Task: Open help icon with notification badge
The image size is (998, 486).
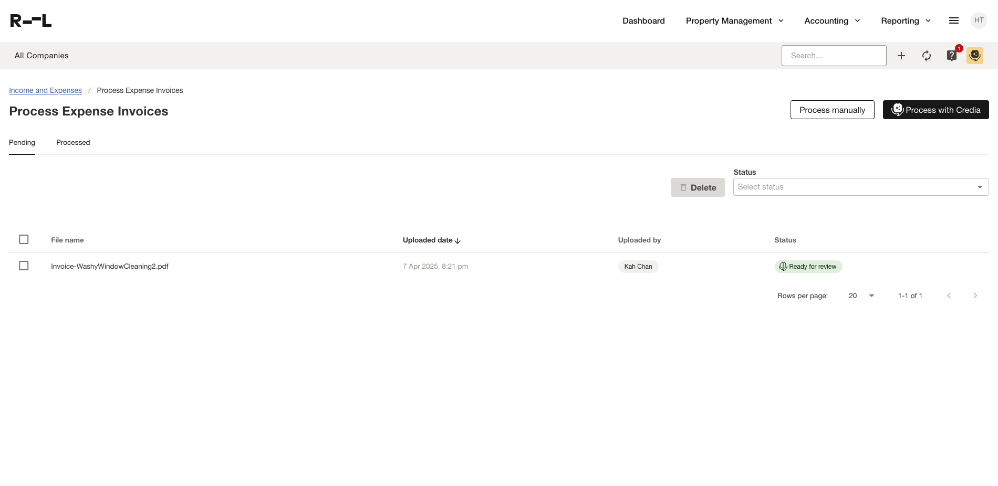Action: (x=952, y=56)
